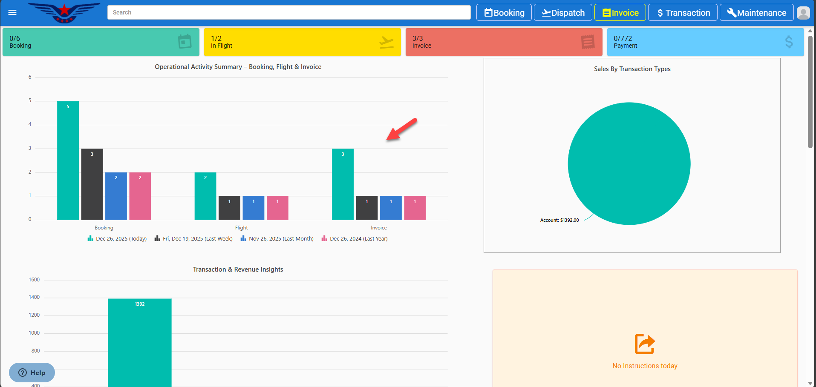Go to the Dispatch tab
Viewport: 816px width, 387px height.
(x=563, y=13)
